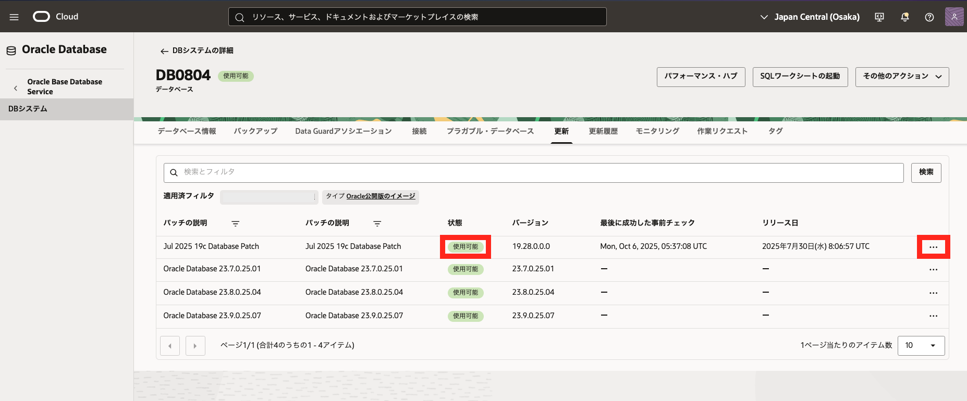Select DBシステム in the sidebar
This screenshot has width=967, height=401.
pos(28,109)
